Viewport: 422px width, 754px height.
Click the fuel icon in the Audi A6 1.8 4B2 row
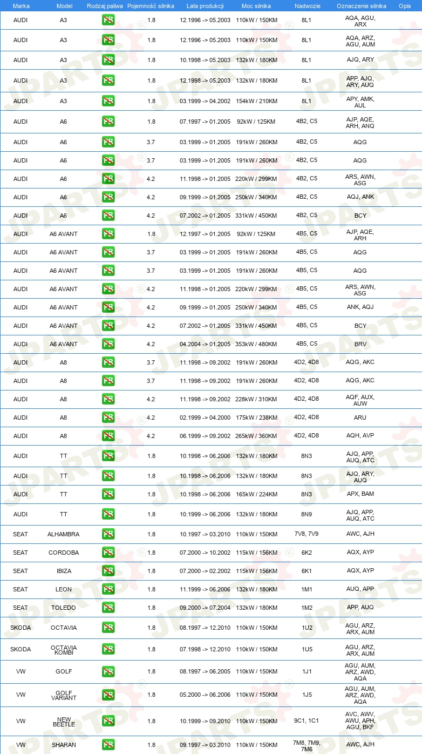pos(108,122)
